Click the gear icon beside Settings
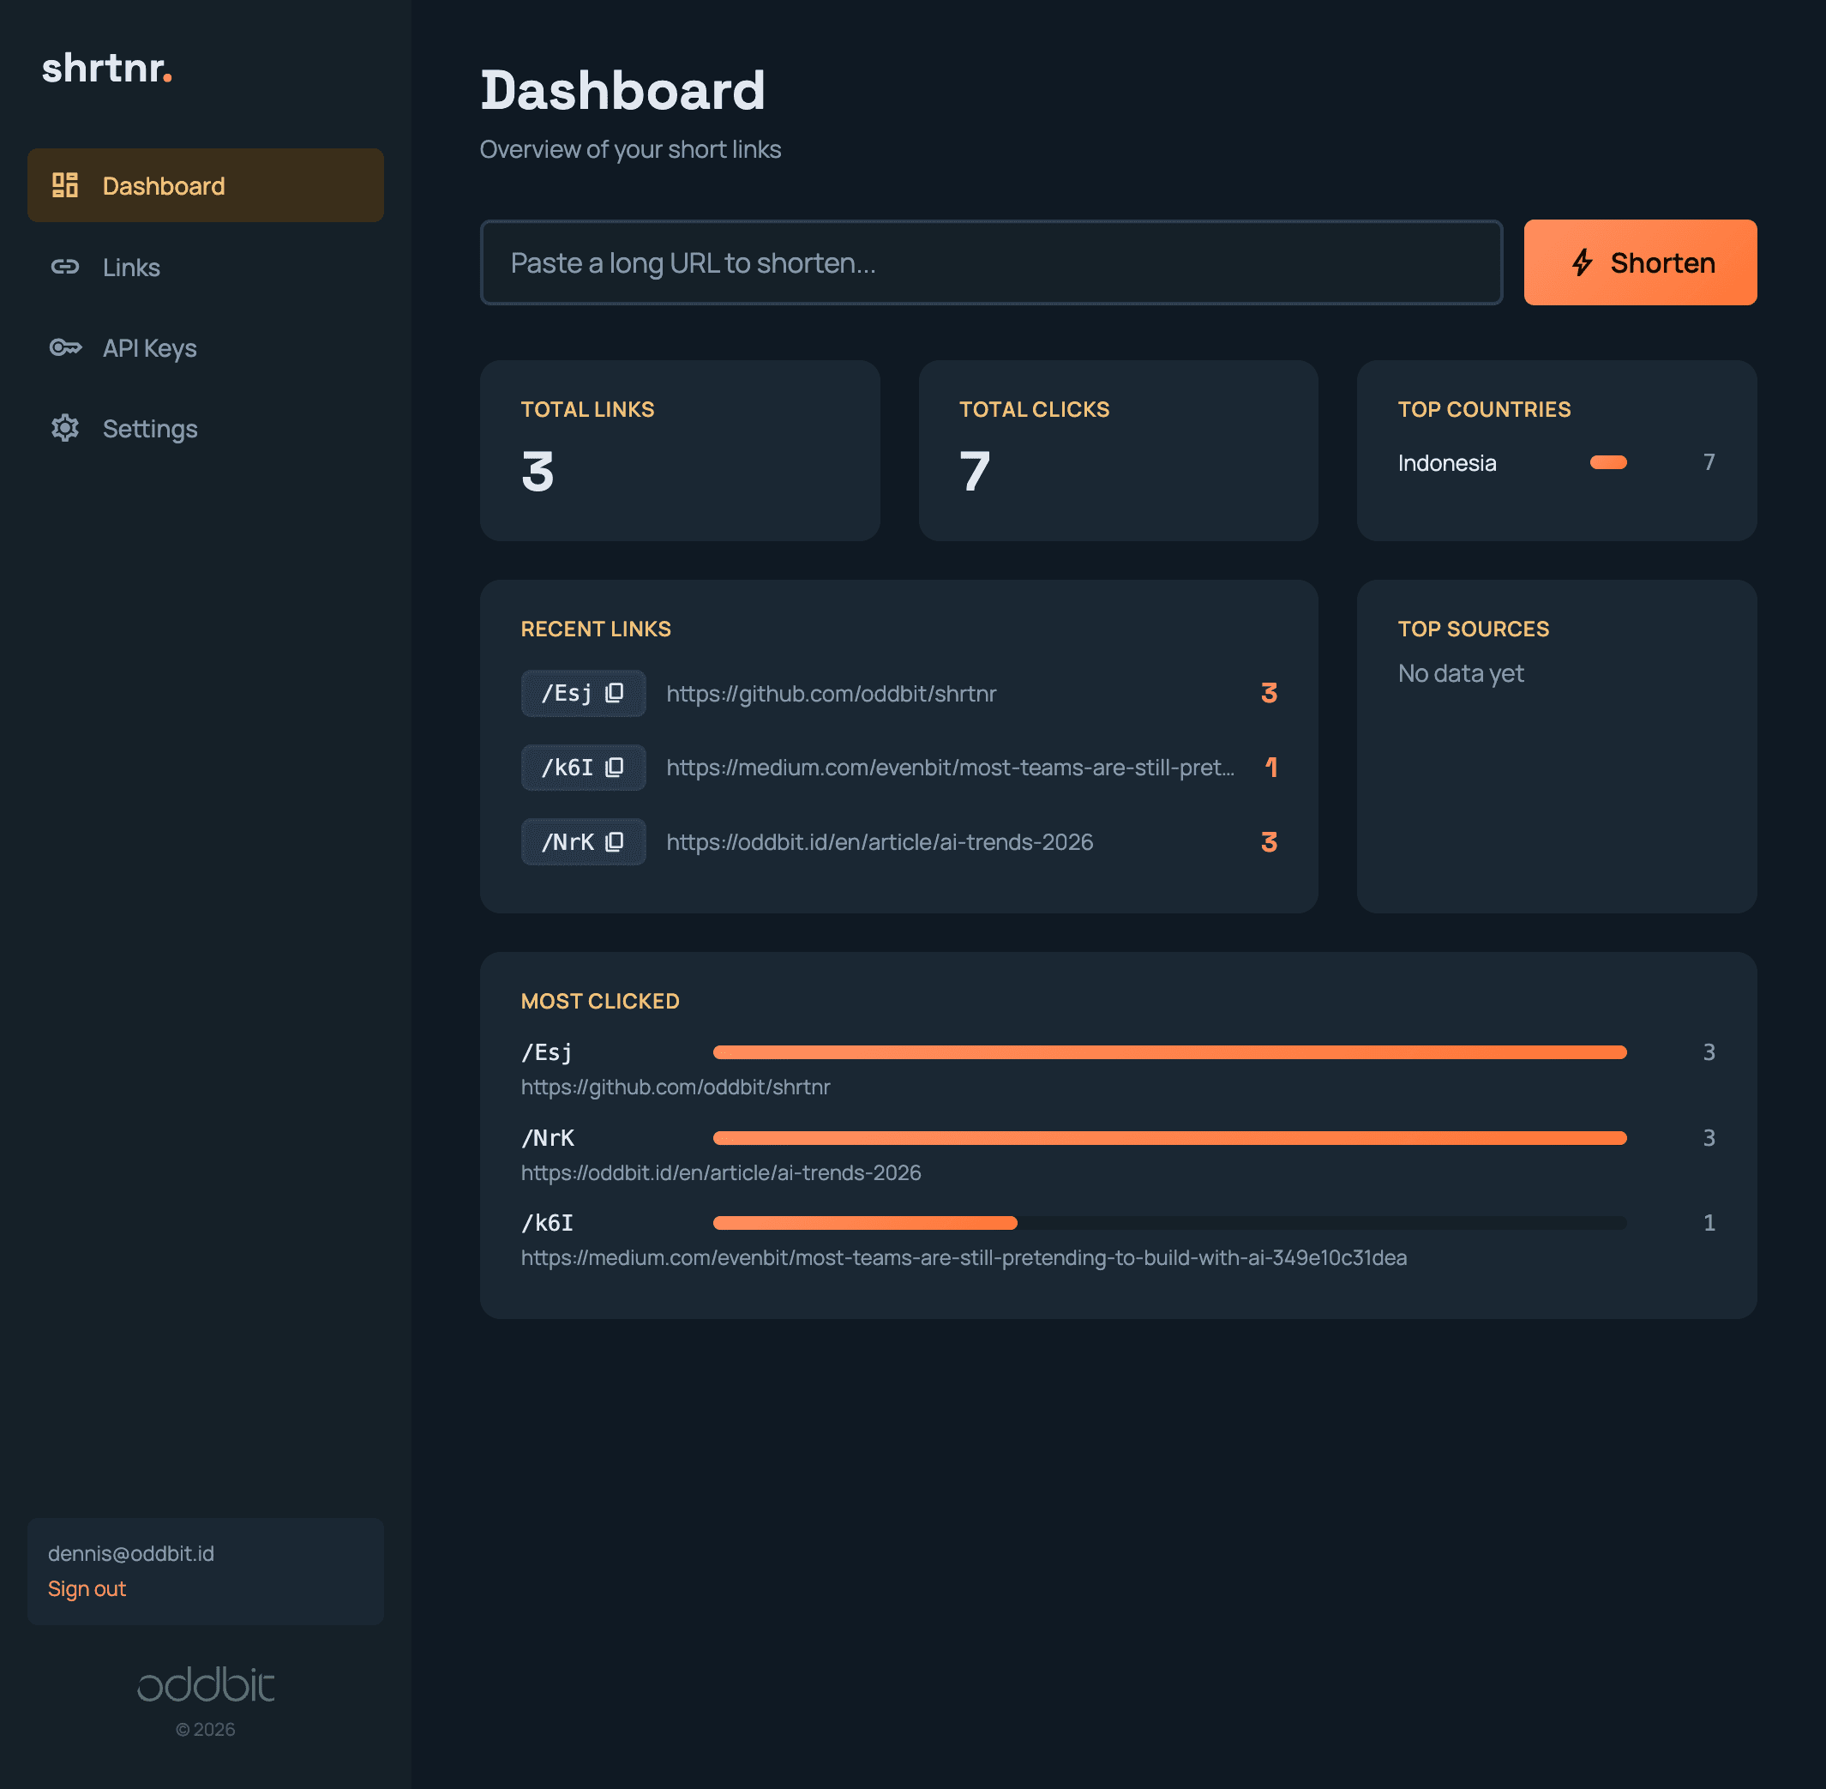 65,429
